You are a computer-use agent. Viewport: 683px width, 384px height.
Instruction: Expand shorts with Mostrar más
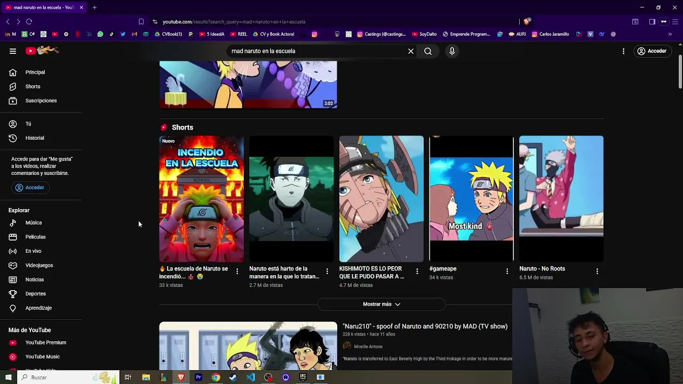[x=382, y=304]
